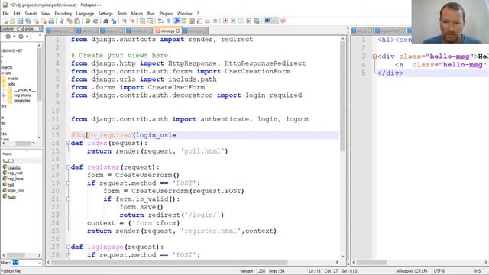Cut selection using scissors toolbar icon
Viewport: 489px width, 275px height.
[61, 21]
